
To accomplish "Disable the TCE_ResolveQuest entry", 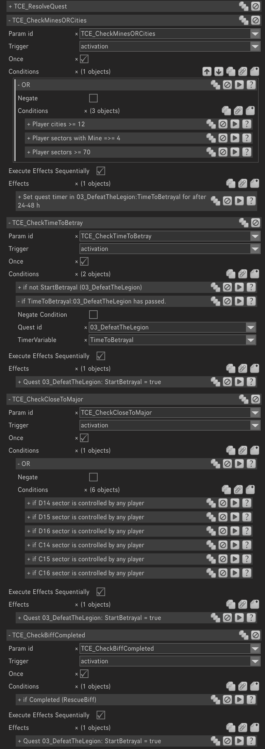I will (255, 6).
